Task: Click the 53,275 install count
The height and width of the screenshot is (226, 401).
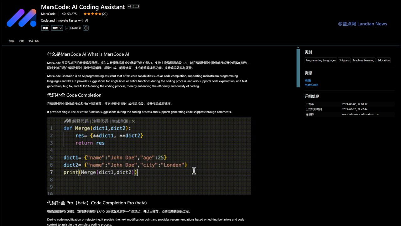Action: [x=72, y=14]
